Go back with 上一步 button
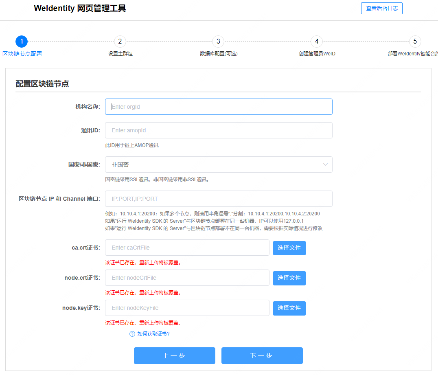 coord(175,356)
